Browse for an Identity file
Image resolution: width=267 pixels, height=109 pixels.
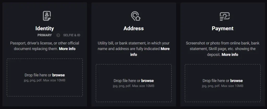pos(58,75)
